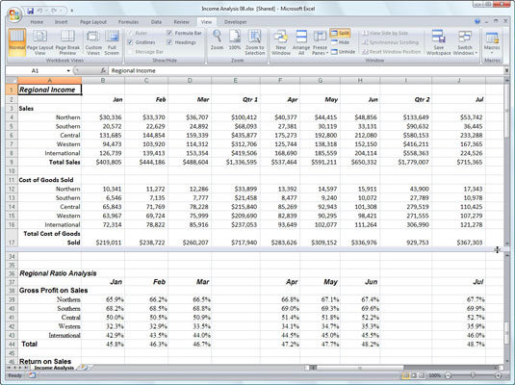Open the Zoom dialog
This screenshot has height=385, width=515.
pyautogui.click(x=217, y=40)
